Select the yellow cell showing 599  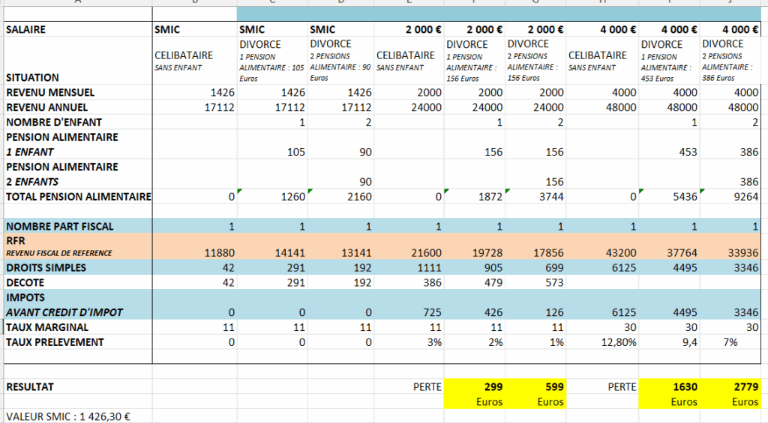point(535,387)
